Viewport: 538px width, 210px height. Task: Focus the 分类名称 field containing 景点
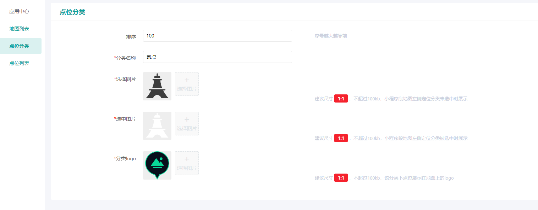[x=218, y=57]
